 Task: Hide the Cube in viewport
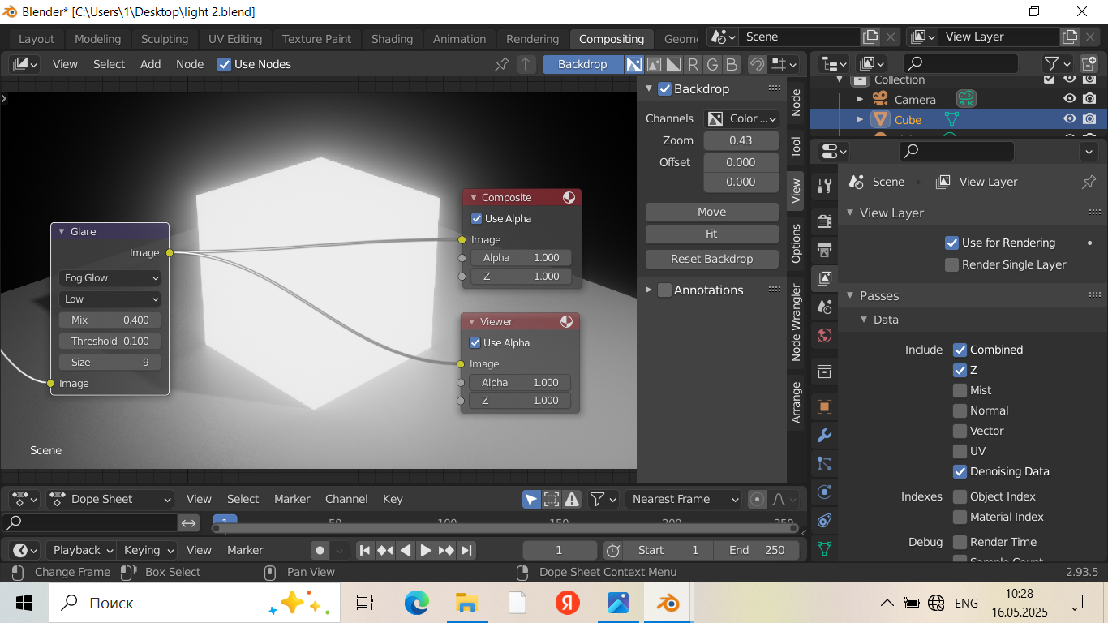(x=1070, y=119)
